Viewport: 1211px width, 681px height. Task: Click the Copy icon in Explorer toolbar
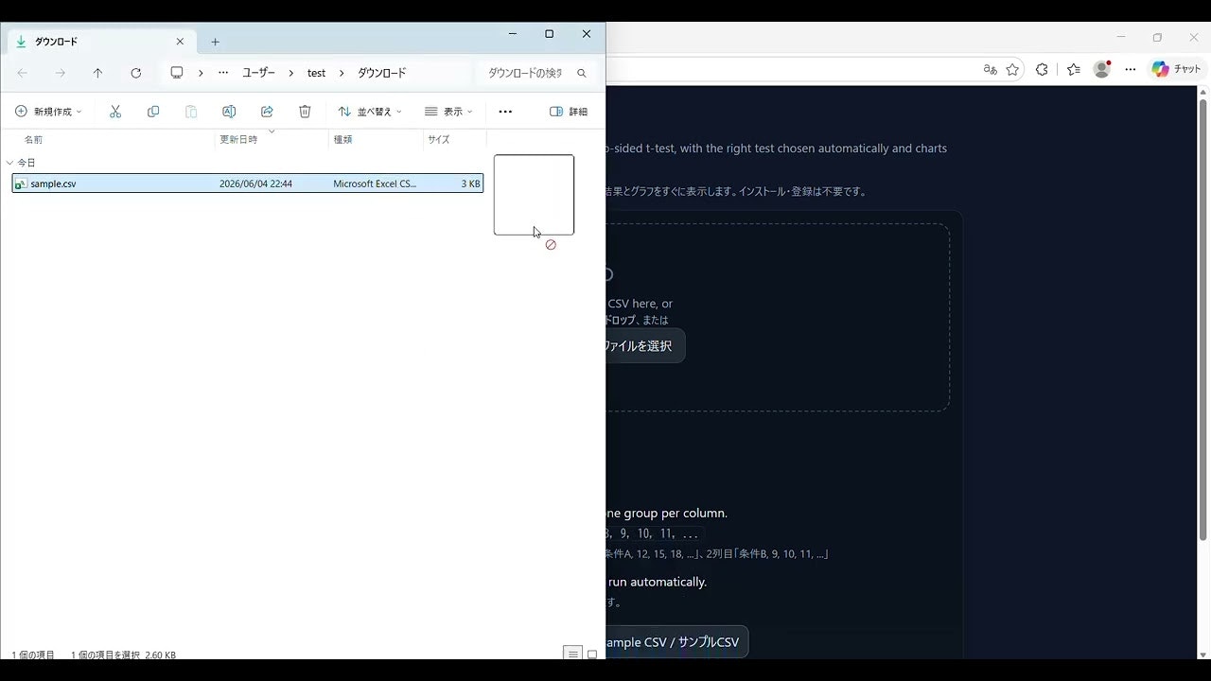(x=153, y=112)
